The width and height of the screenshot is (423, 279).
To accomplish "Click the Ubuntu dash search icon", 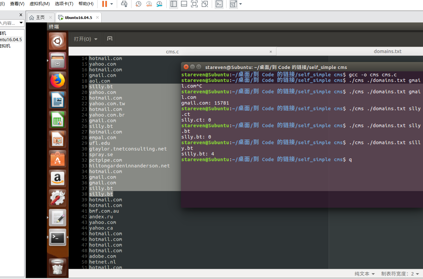I will coord(58,41).
